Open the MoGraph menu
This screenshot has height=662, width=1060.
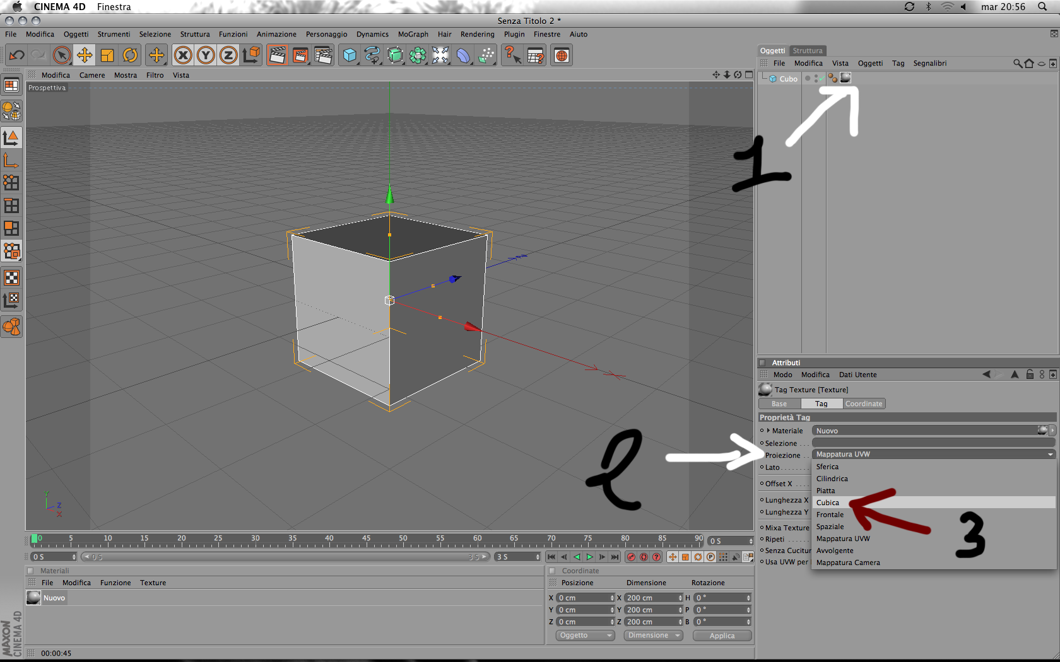tap(413, 34)
